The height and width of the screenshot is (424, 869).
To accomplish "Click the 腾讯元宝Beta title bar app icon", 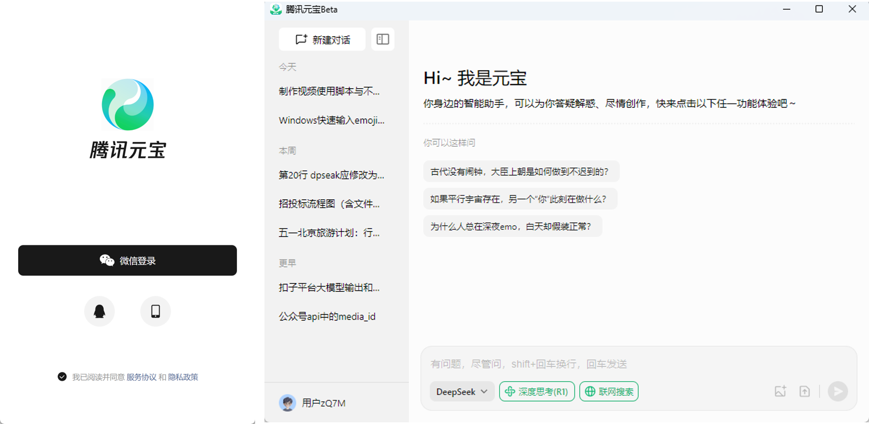I will 276,9.
